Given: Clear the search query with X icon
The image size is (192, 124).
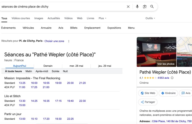Looking at the screenshot, I should point(128,7).
